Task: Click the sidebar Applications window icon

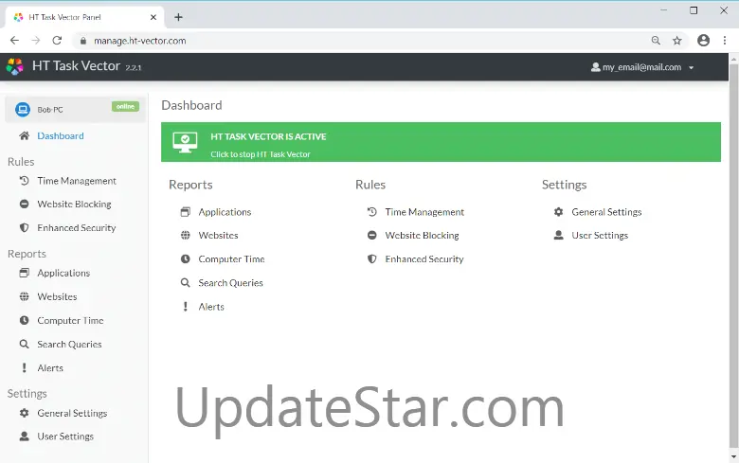Action: click(24, 273)
